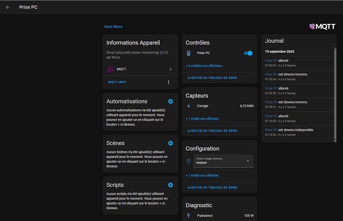
Task: Click the Énergie lightning bolt icon
Action: point(188,106)
